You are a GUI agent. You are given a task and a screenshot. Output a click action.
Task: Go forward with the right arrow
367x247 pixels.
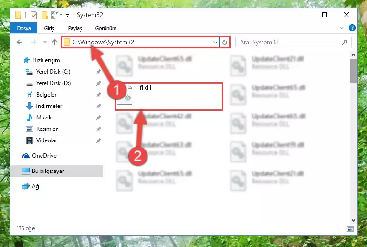(x=34, y=42)
